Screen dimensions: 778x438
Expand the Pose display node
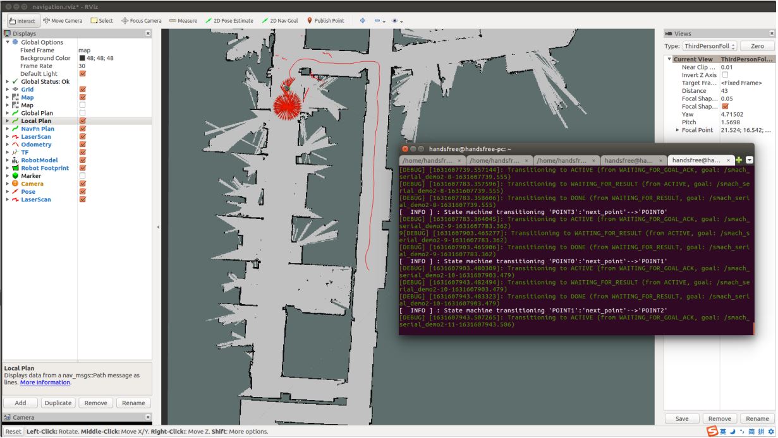pyautogui.click(x=8, y=191)
